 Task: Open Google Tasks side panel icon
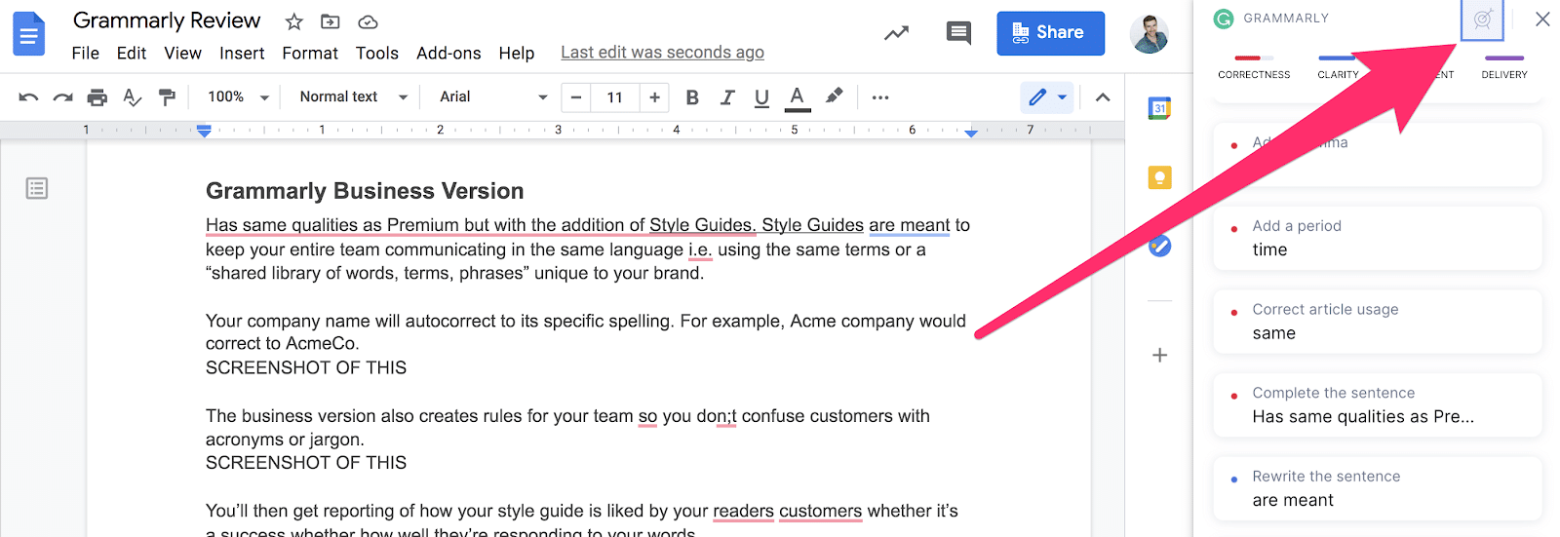point(1159,246)
